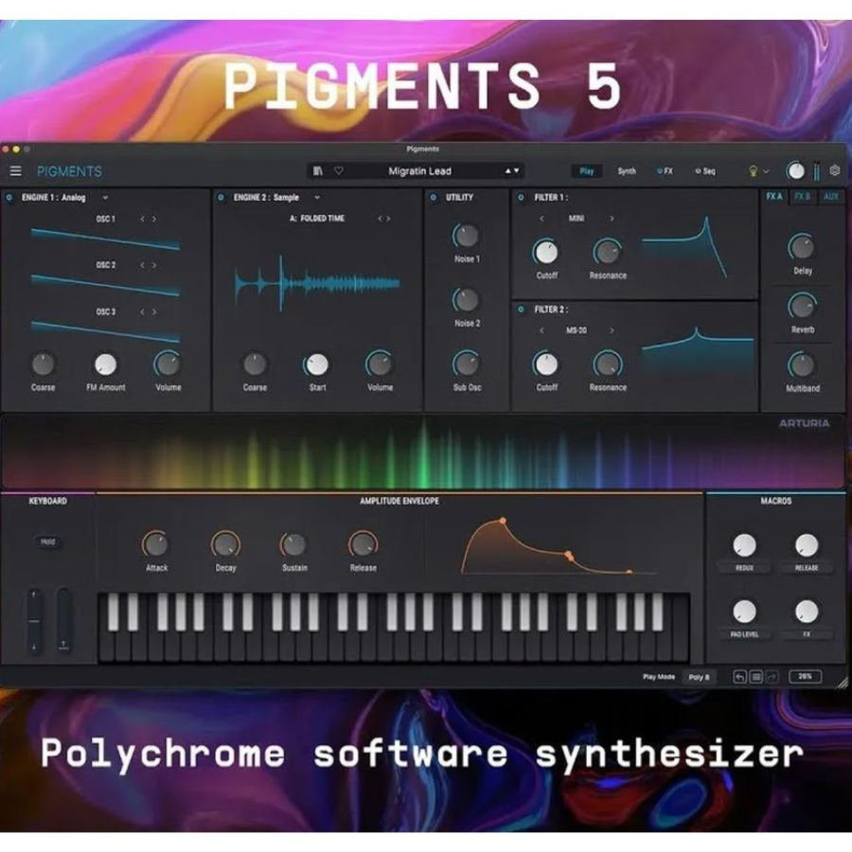Select the FX B tab
852x852 pixels.
(x=802, y=197)
